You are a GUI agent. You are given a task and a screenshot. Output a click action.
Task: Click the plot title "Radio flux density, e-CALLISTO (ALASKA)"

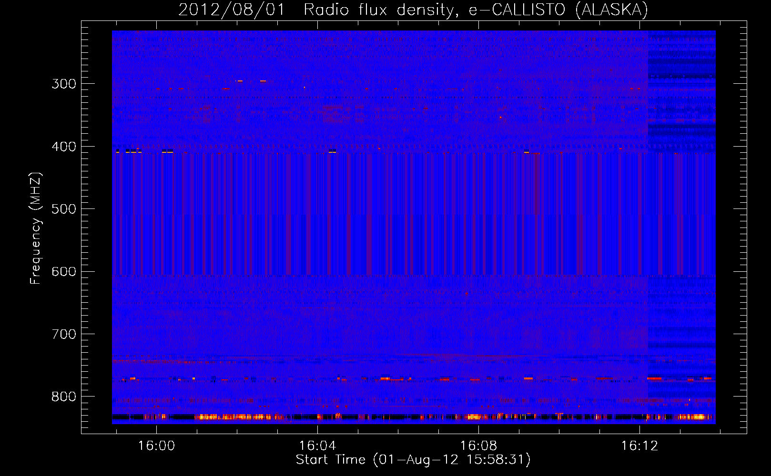pyautogui.click(x=476, y=10)
